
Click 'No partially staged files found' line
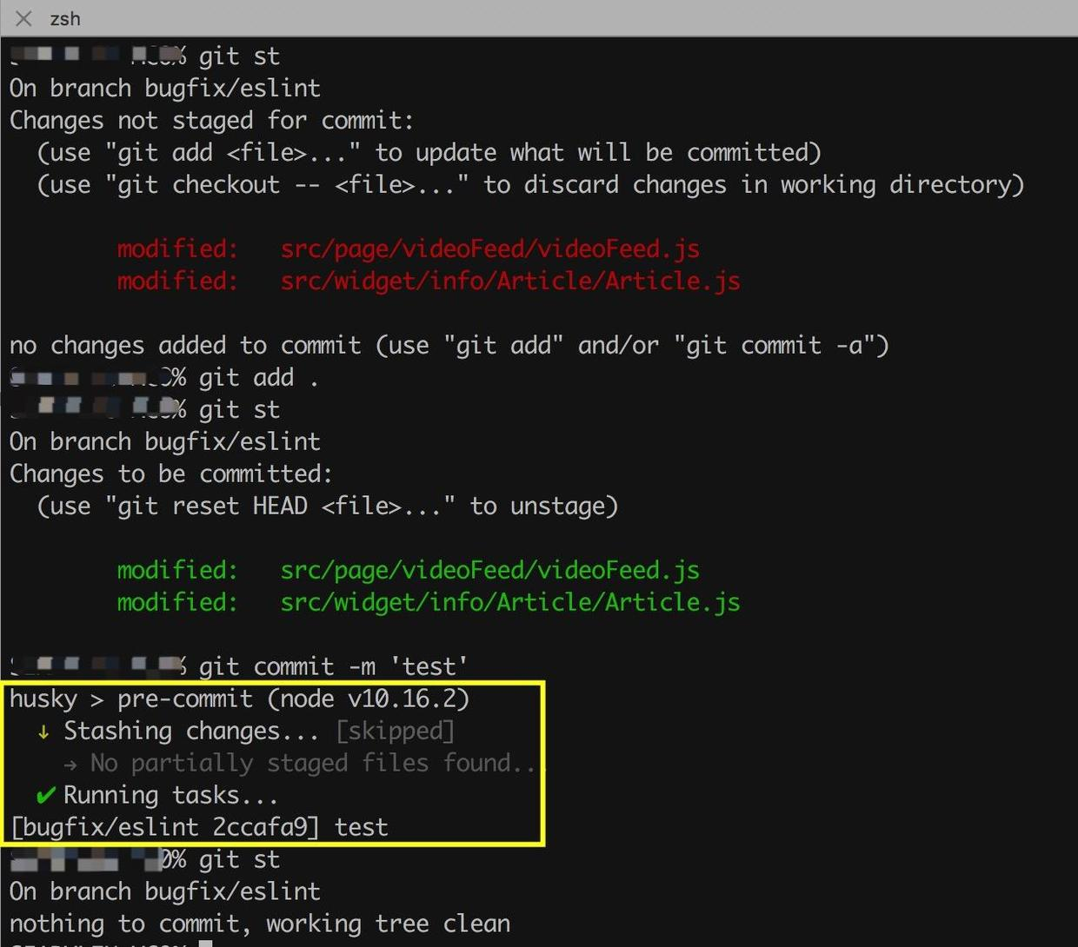pos(303,764)
